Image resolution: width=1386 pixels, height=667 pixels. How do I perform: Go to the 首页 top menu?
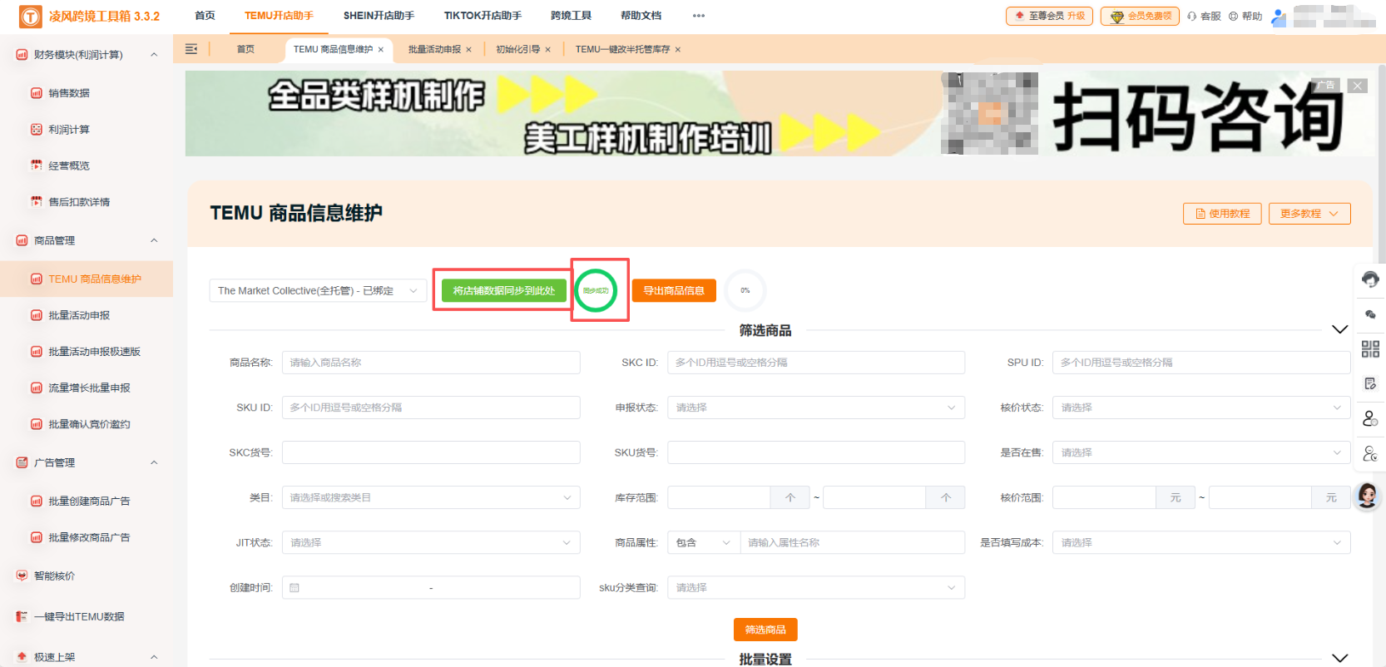coord(205,16)
